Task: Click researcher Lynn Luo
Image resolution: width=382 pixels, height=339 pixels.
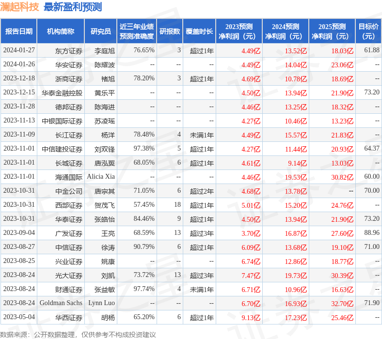Action: (102, 303)
